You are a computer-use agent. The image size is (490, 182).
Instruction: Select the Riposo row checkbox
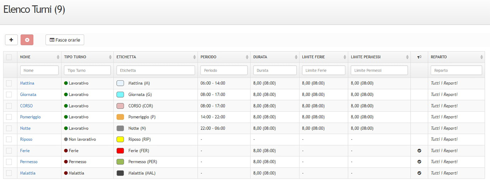[x=9, y=140]
